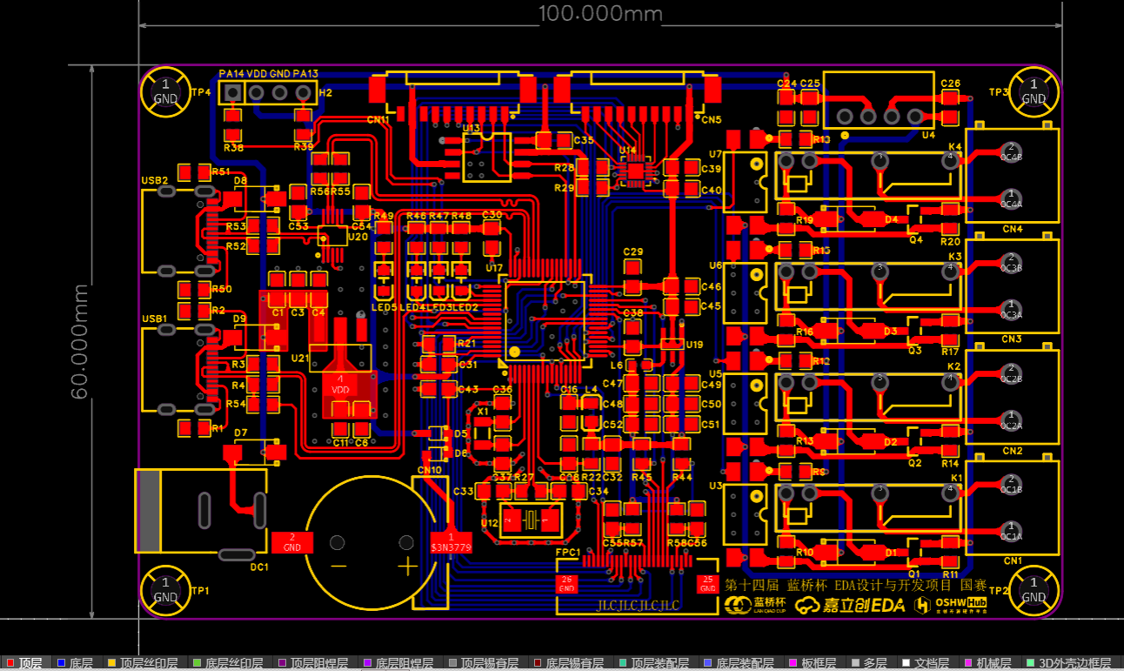The width and height of the screenshot is (1124, 671).
Task: Select the USB2 connector designator
Action: (155, 181)
